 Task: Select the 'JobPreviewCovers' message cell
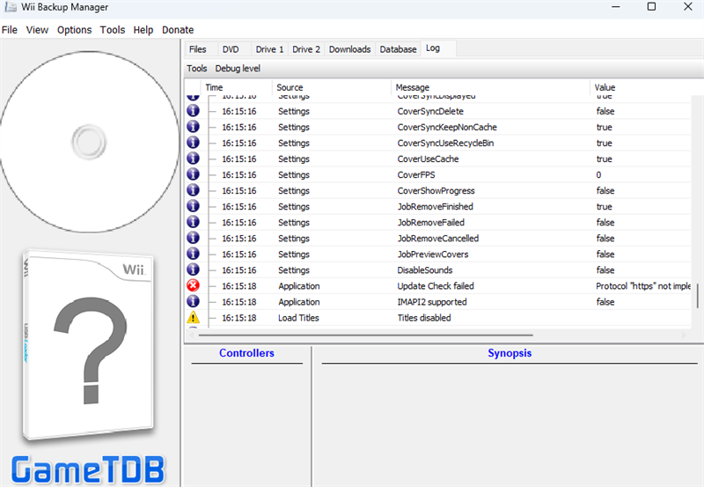(433, 255)
